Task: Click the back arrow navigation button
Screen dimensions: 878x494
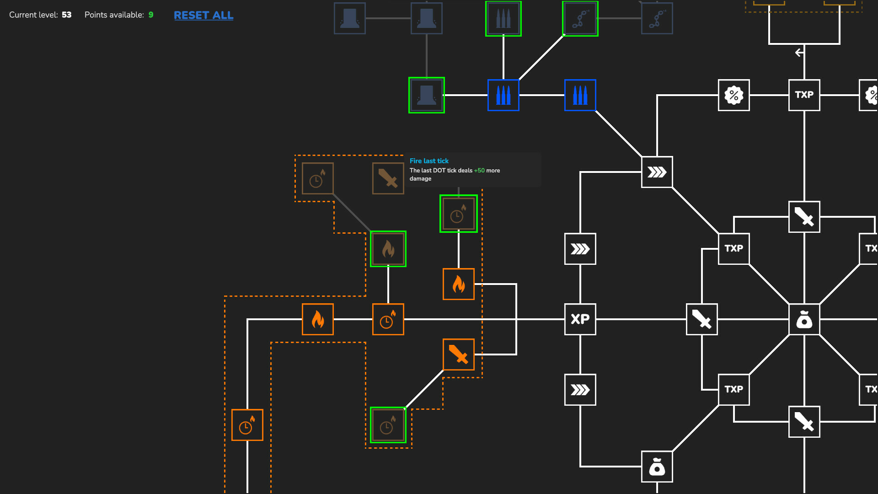Action: [800, 53]
